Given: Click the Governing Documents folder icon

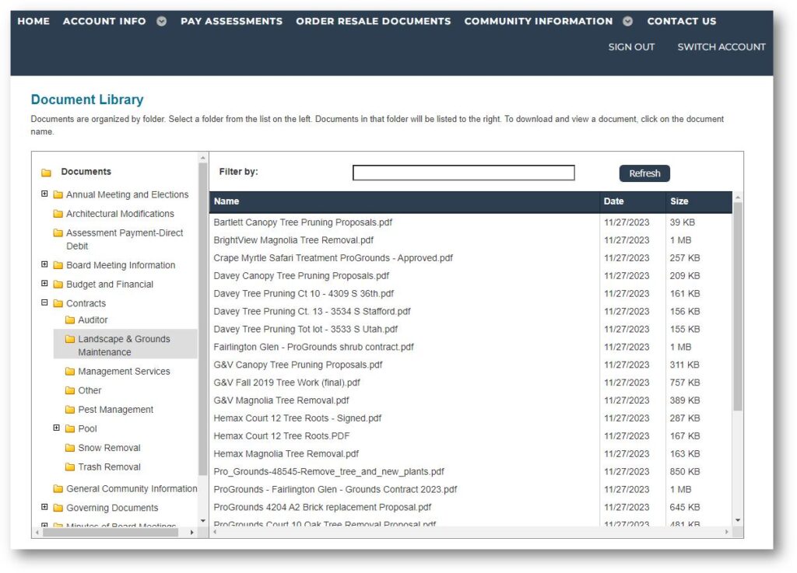Looking at the screenshot, I should point(58,508).
